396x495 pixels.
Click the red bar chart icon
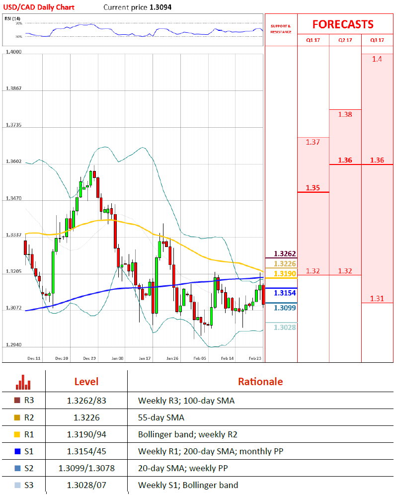(x=23, y=382)
